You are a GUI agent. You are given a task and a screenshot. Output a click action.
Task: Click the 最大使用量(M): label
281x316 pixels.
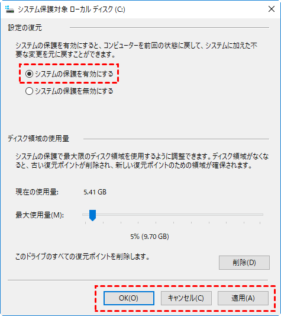pyautogui.click(x=40, y=215)
